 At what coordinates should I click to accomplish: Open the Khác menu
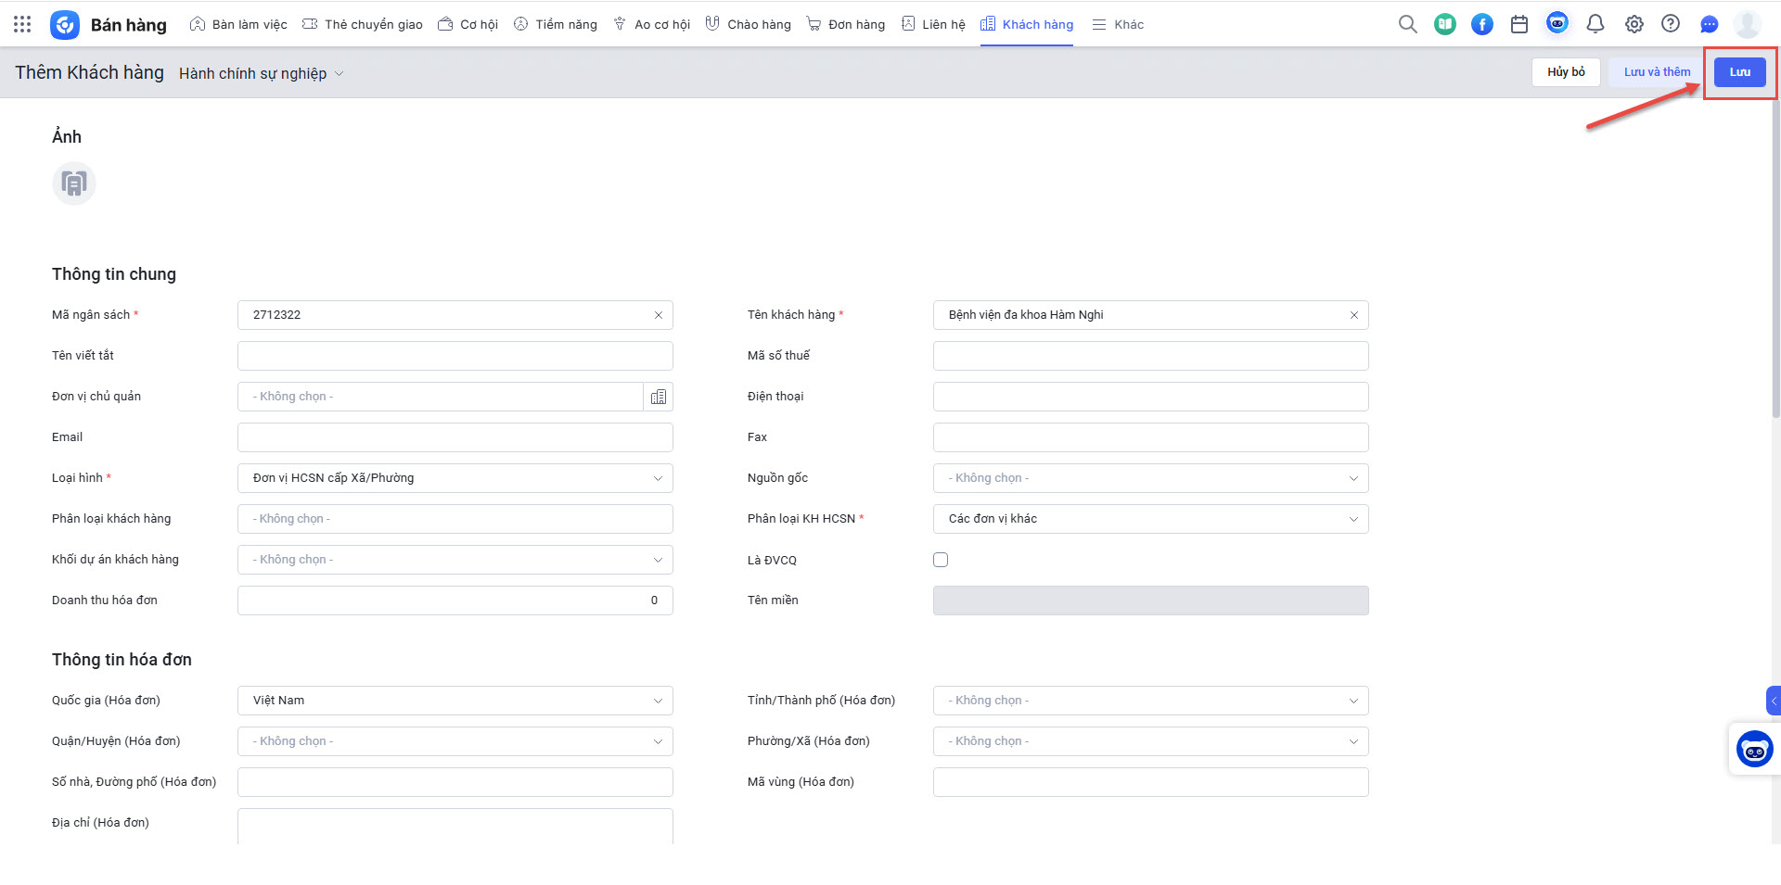point(1118,24)
